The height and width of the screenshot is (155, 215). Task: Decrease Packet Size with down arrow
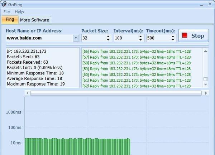[108, 40]
